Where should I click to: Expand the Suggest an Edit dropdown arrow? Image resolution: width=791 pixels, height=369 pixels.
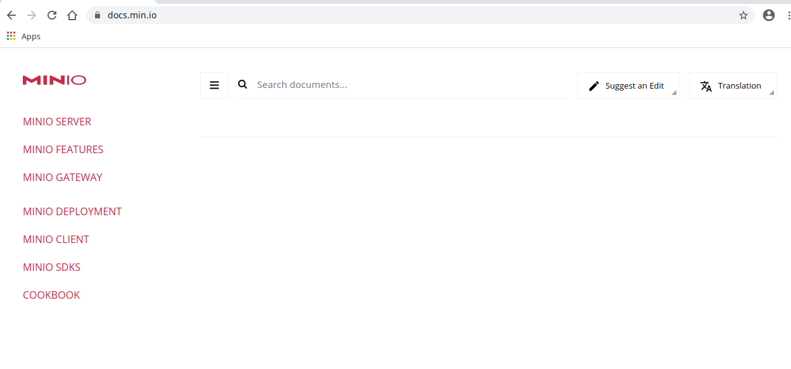pyautogui.click(x=674, y=92)
